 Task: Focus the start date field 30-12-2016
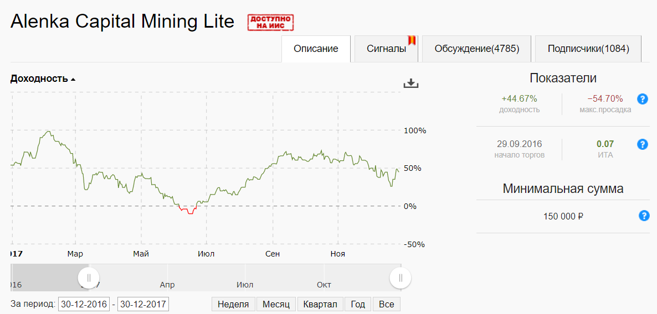tap(84, 305)
